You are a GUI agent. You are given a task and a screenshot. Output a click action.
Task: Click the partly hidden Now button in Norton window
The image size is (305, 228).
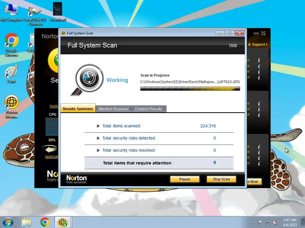[x=254, y=182]
